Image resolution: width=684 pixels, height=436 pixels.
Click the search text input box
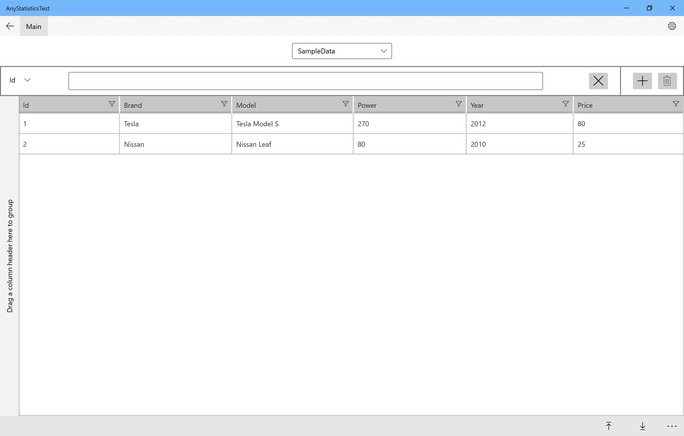tap(305, 81)
